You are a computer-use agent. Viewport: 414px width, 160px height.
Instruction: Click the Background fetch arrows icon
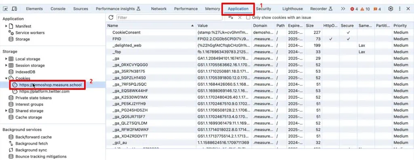[11, 143]
